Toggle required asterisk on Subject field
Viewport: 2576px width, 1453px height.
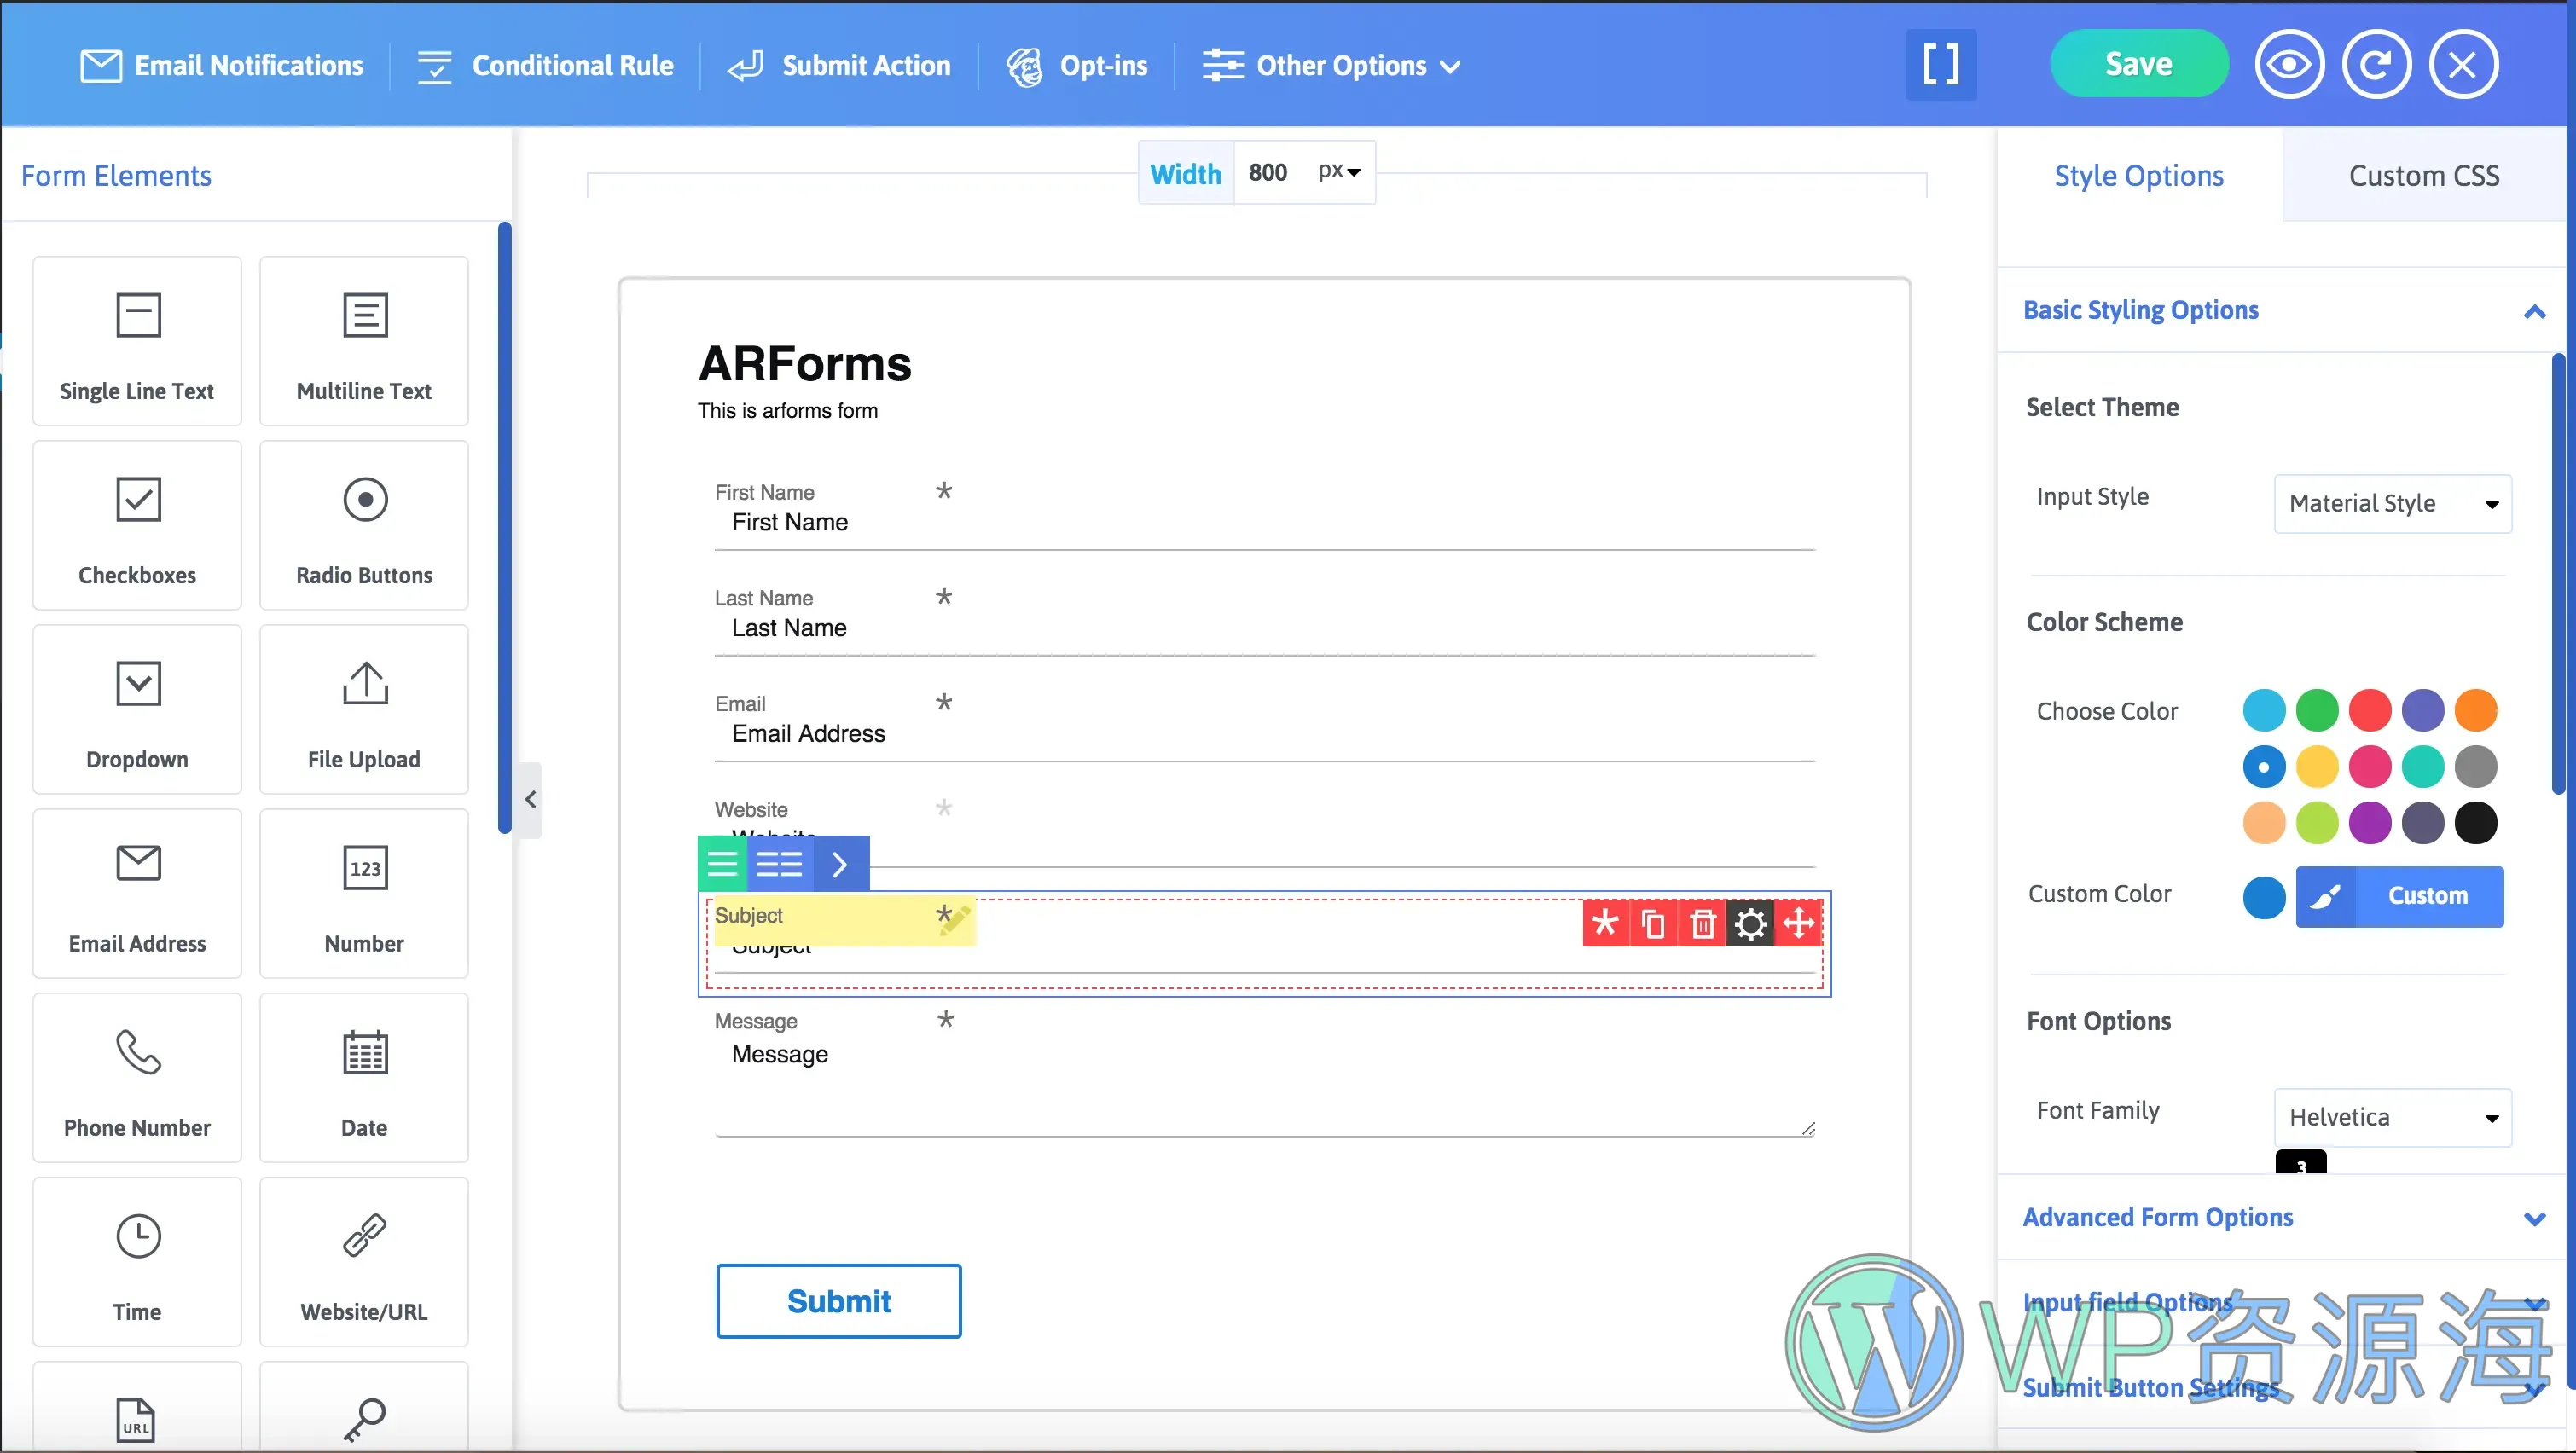(x=1605, y=923)
